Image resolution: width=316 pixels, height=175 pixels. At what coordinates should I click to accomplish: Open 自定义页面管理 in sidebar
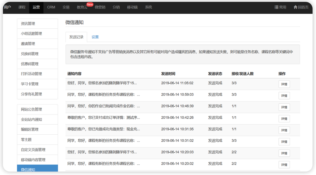[37, 150]
